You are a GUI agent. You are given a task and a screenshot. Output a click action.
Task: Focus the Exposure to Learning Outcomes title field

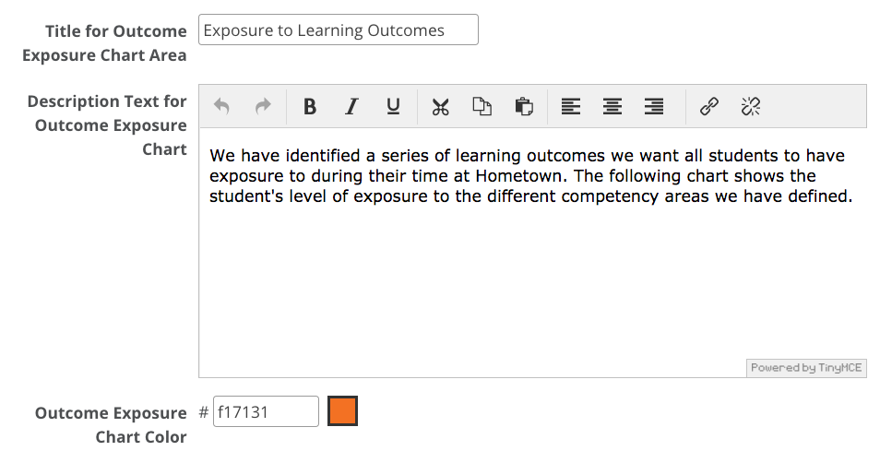[x=339, y=30]
